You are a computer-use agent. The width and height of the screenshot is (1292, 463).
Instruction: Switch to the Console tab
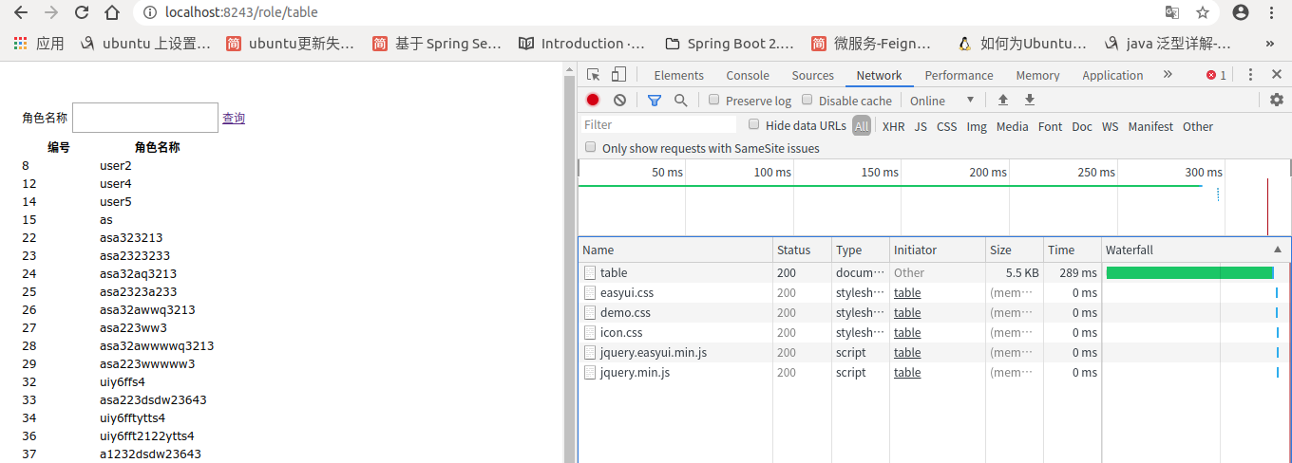[x=748, y=75]
